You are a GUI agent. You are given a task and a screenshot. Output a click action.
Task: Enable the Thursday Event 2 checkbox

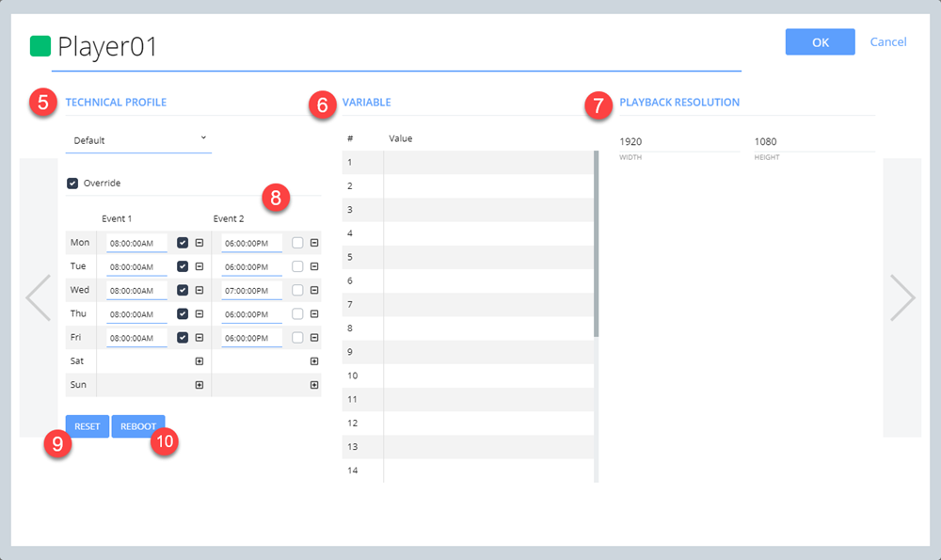[297, 314]
